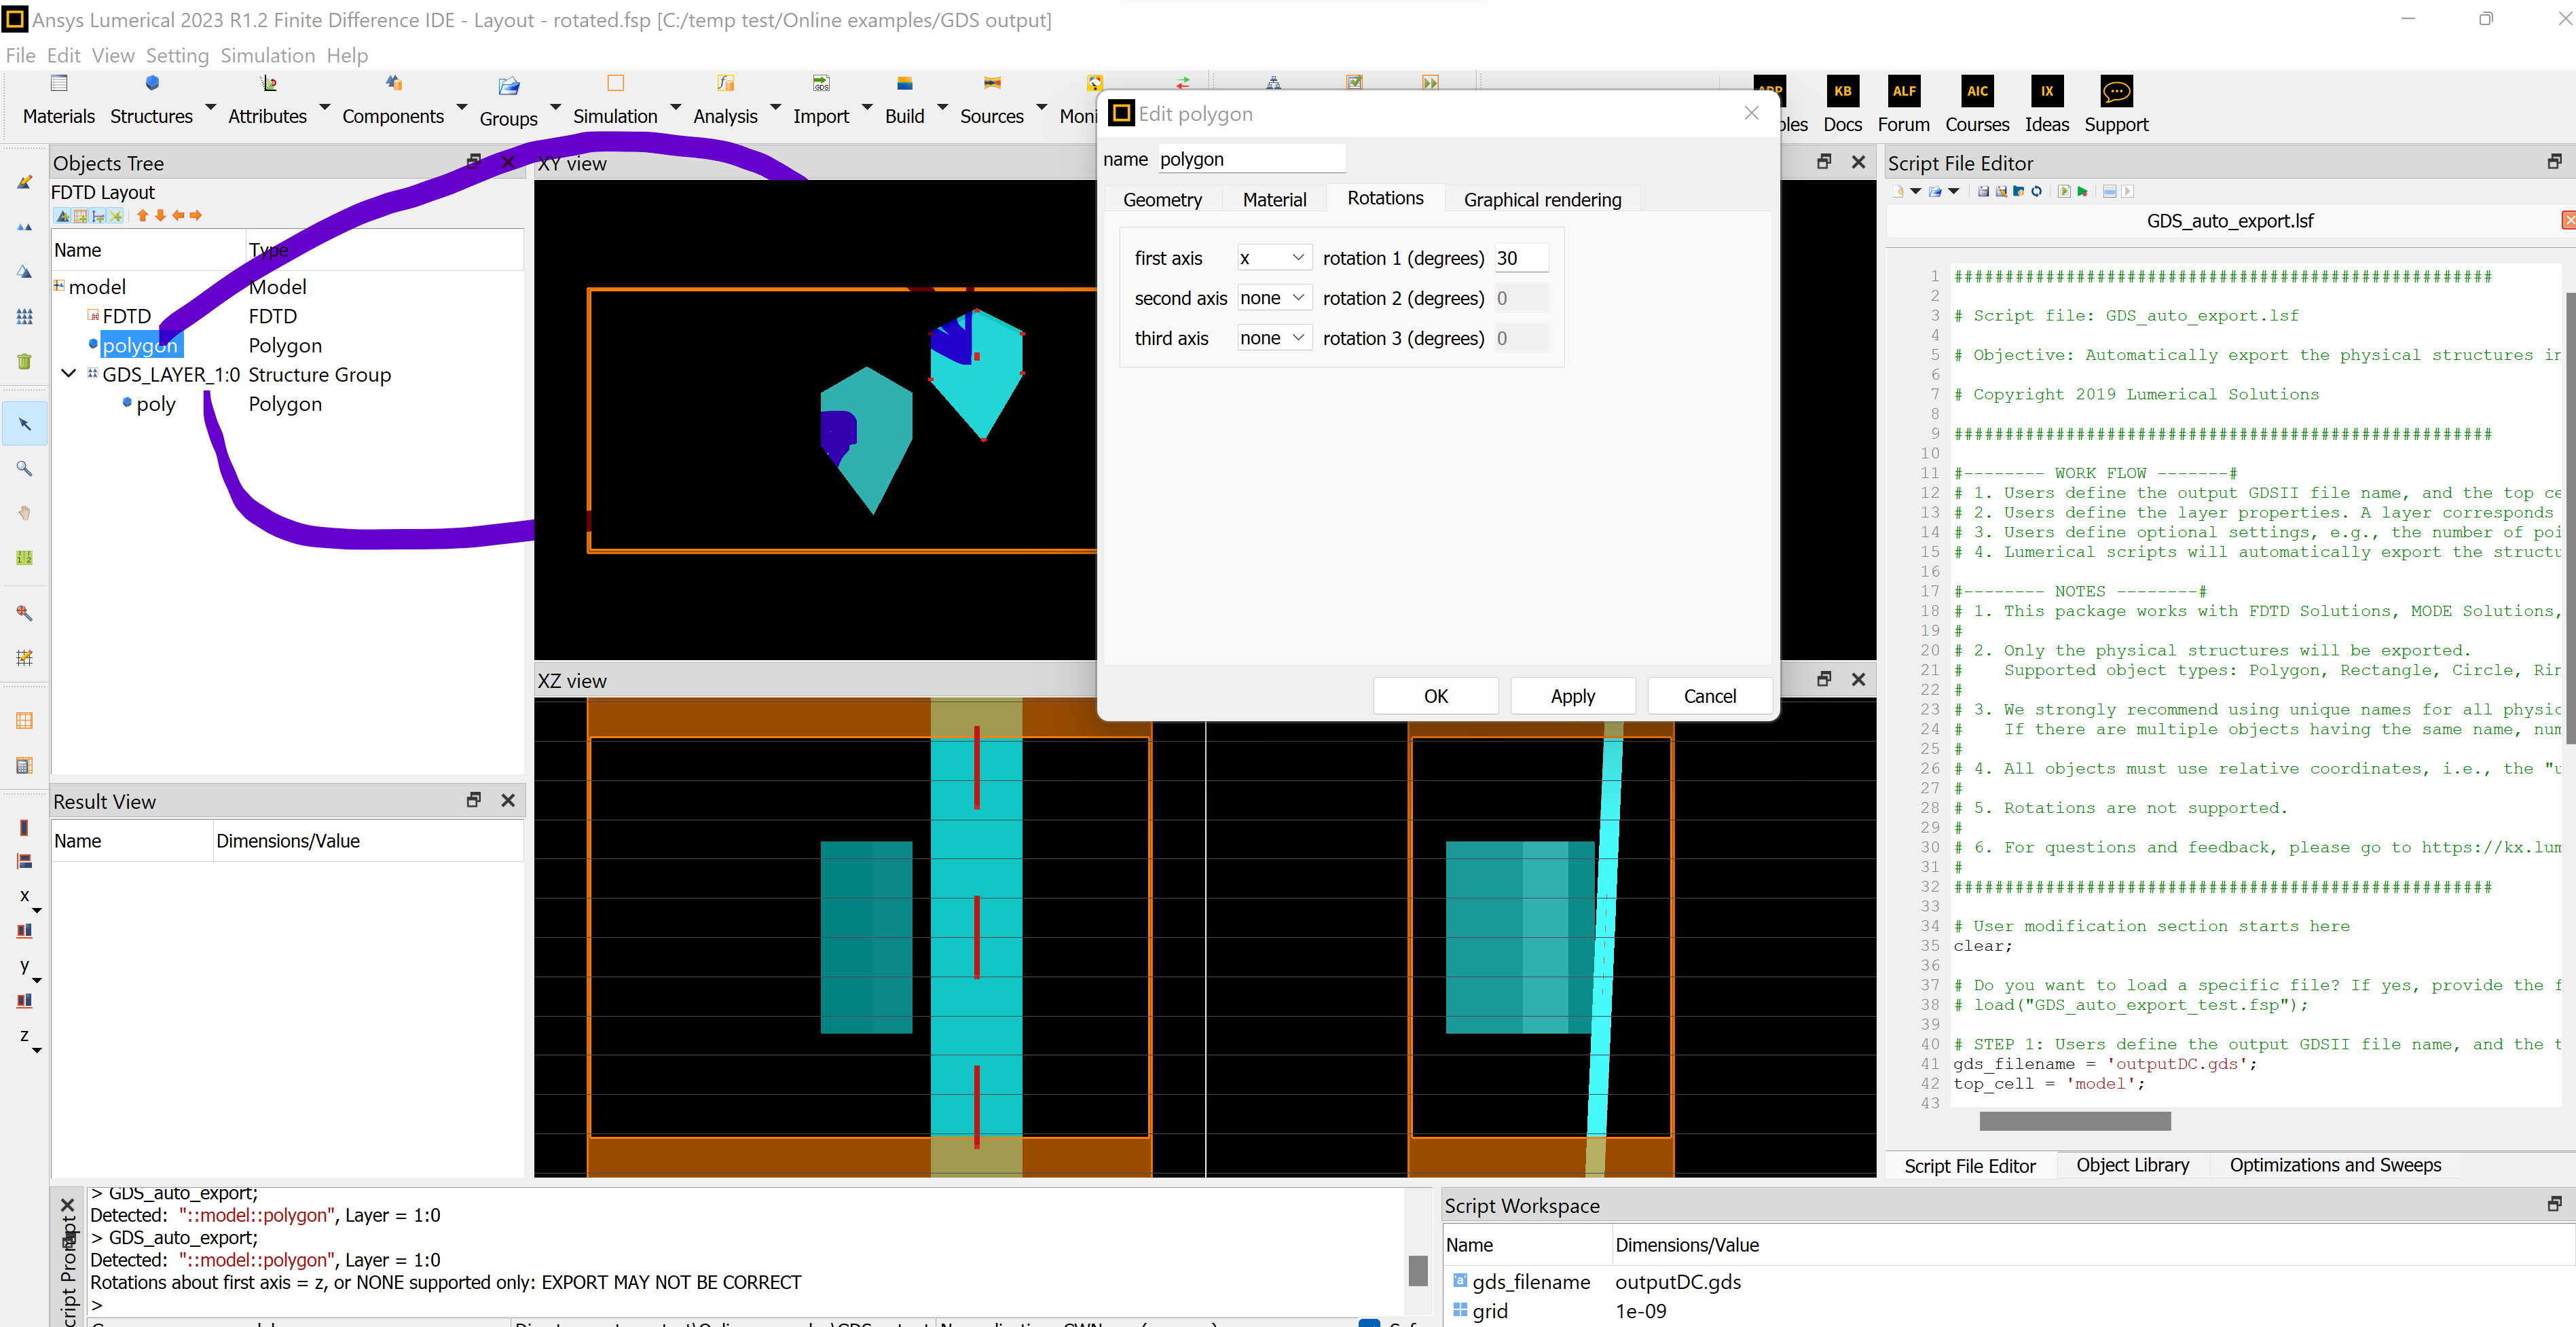Open the File menu

coord(21,55)
